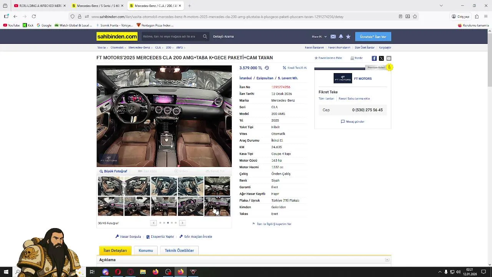Open the YouTube bookmark
The height and width of the screenshot is (277, 492).
(x=11, y=25)
